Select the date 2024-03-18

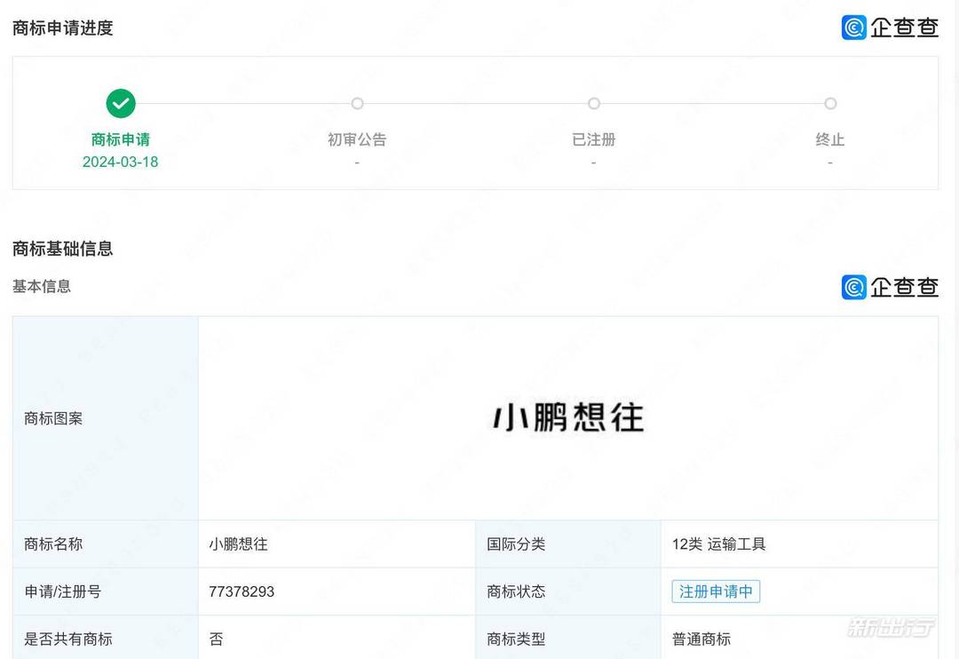[121, 162]
